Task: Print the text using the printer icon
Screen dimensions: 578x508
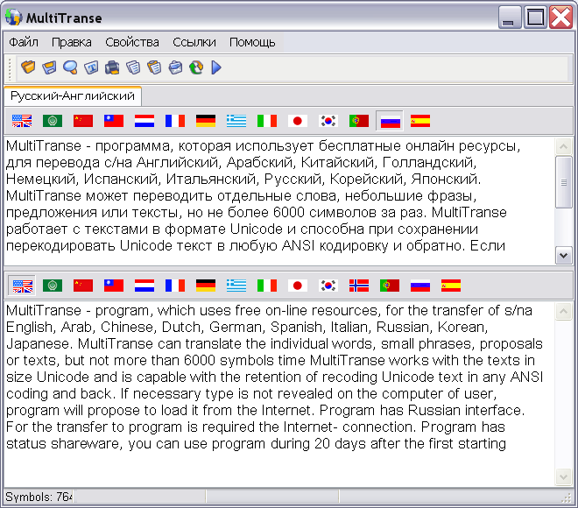Action: 112,67
